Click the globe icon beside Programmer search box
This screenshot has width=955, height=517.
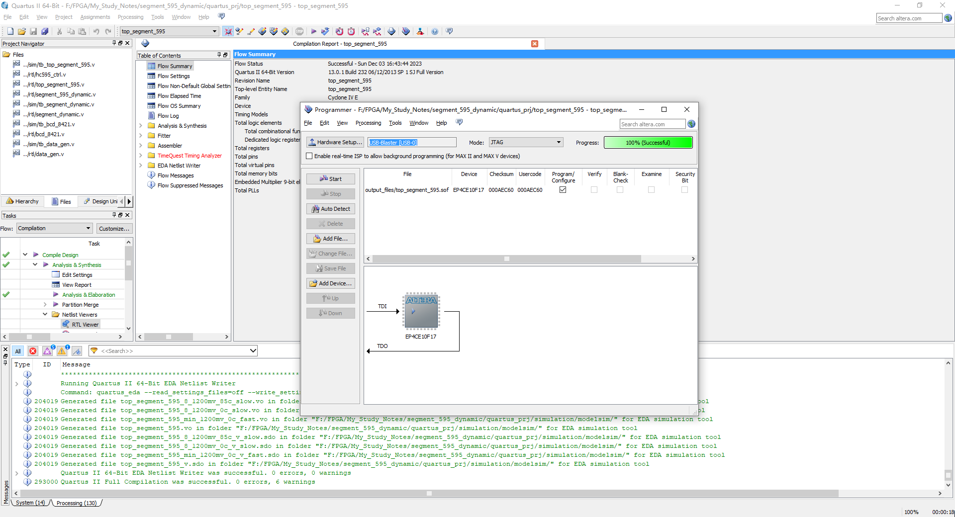[691, 124]
